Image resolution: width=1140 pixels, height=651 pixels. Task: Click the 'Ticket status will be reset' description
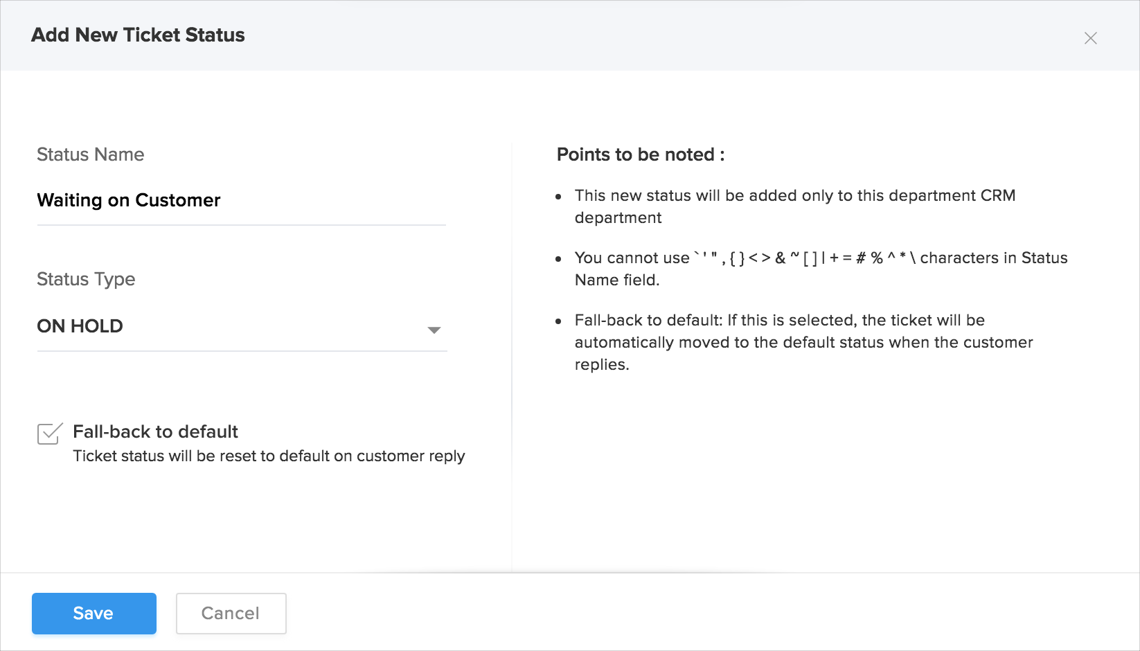coord(269,456)
